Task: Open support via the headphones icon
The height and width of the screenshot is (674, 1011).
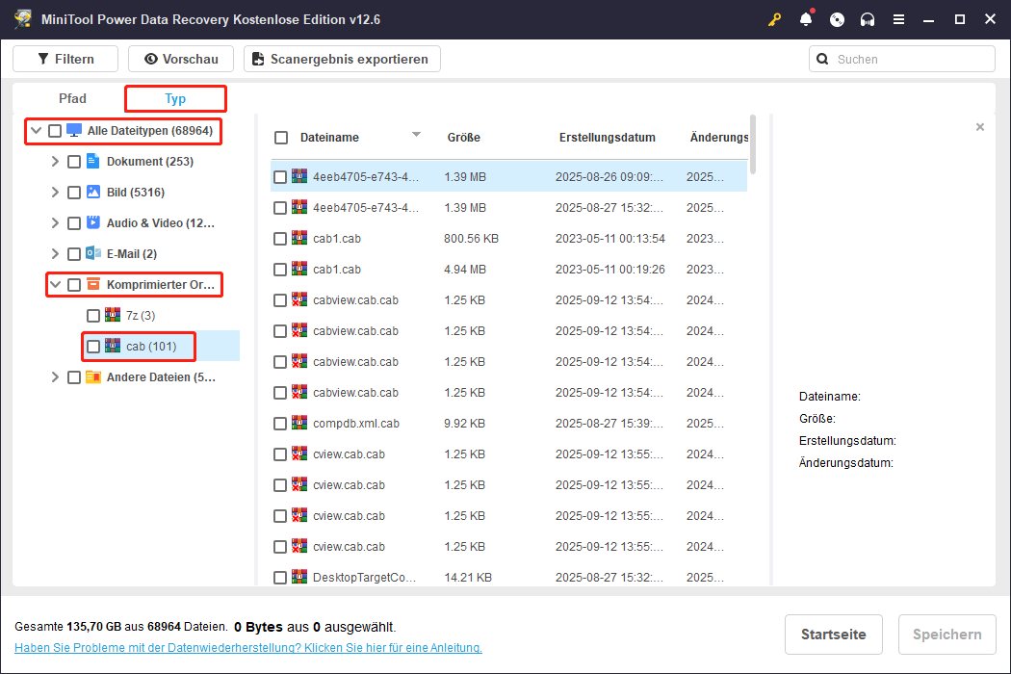Action: click(868, 19)
